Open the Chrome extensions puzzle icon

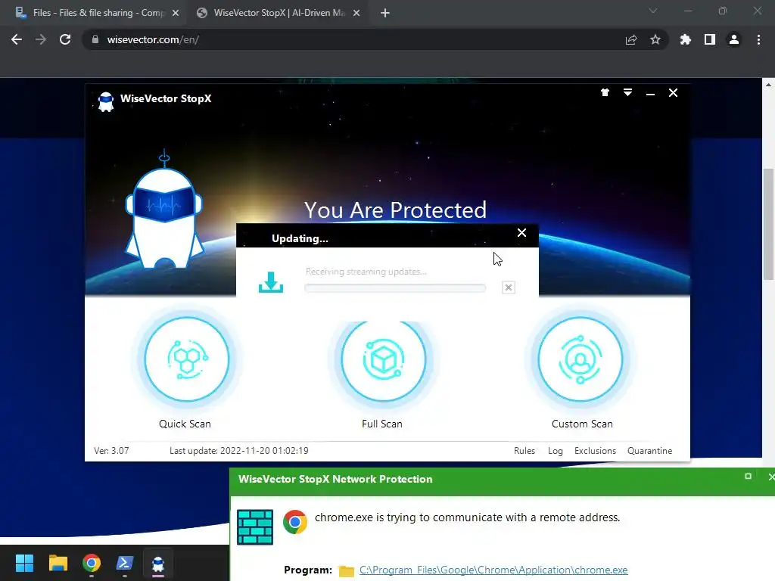pos(686,39)
